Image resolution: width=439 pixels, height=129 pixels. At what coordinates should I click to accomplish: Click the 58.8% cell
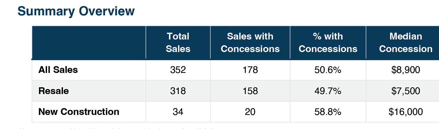[328, 112]
